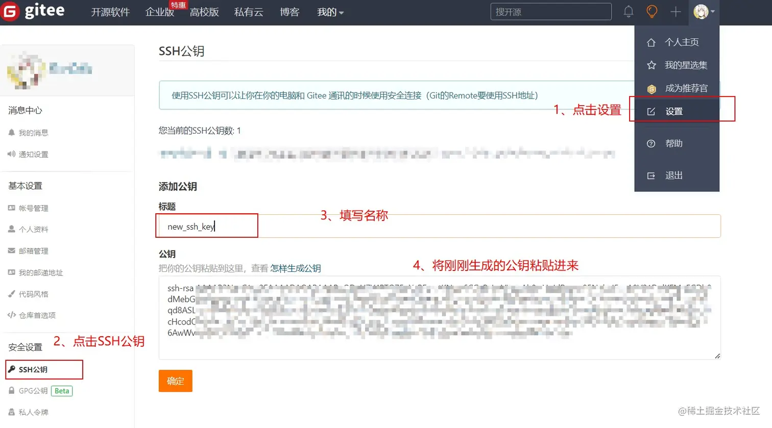
Task: Click the logout icon beside 退出
Action: click(x=651, y=175)
